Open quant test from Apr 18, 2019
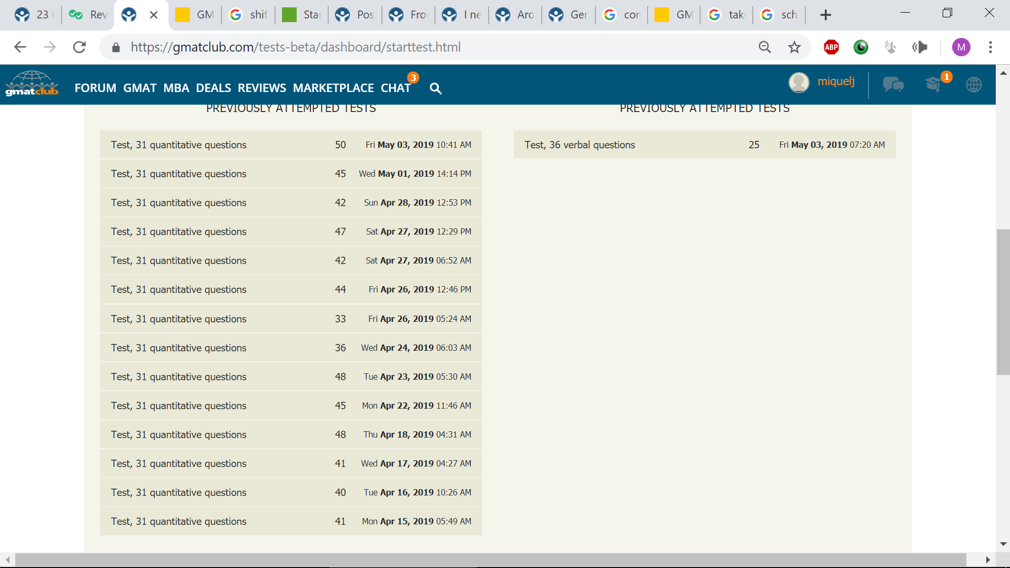This screenshot has width=1010, height=568. [x=291, y=434]
